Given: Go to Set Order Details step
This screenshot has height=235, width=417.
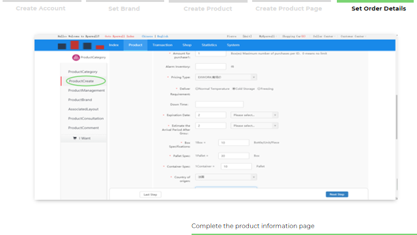Looking at the screenshot, I should [379, 8].
